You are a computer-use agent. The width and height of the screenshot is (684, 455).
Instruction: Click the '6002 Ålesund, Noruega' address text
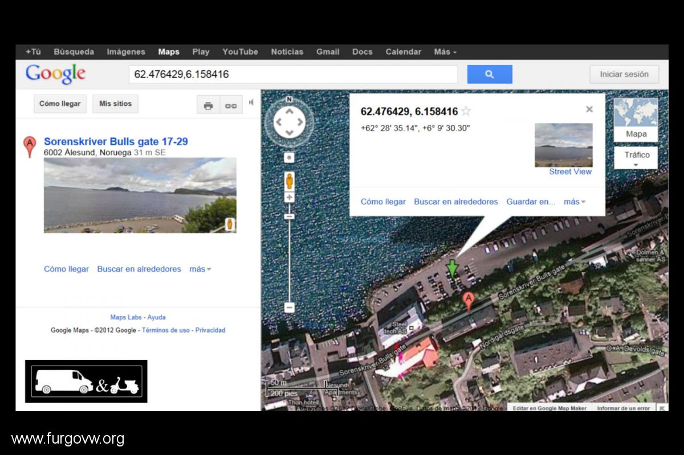[x=87, y=153]
